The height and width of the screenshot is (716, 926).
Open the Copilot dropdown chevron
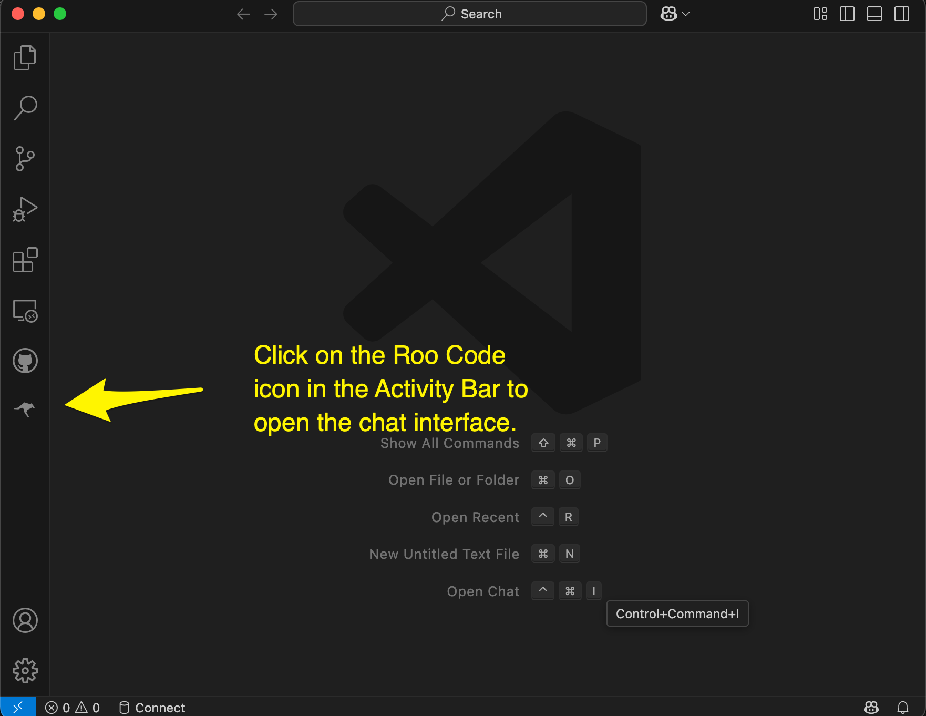pos(686,14)
